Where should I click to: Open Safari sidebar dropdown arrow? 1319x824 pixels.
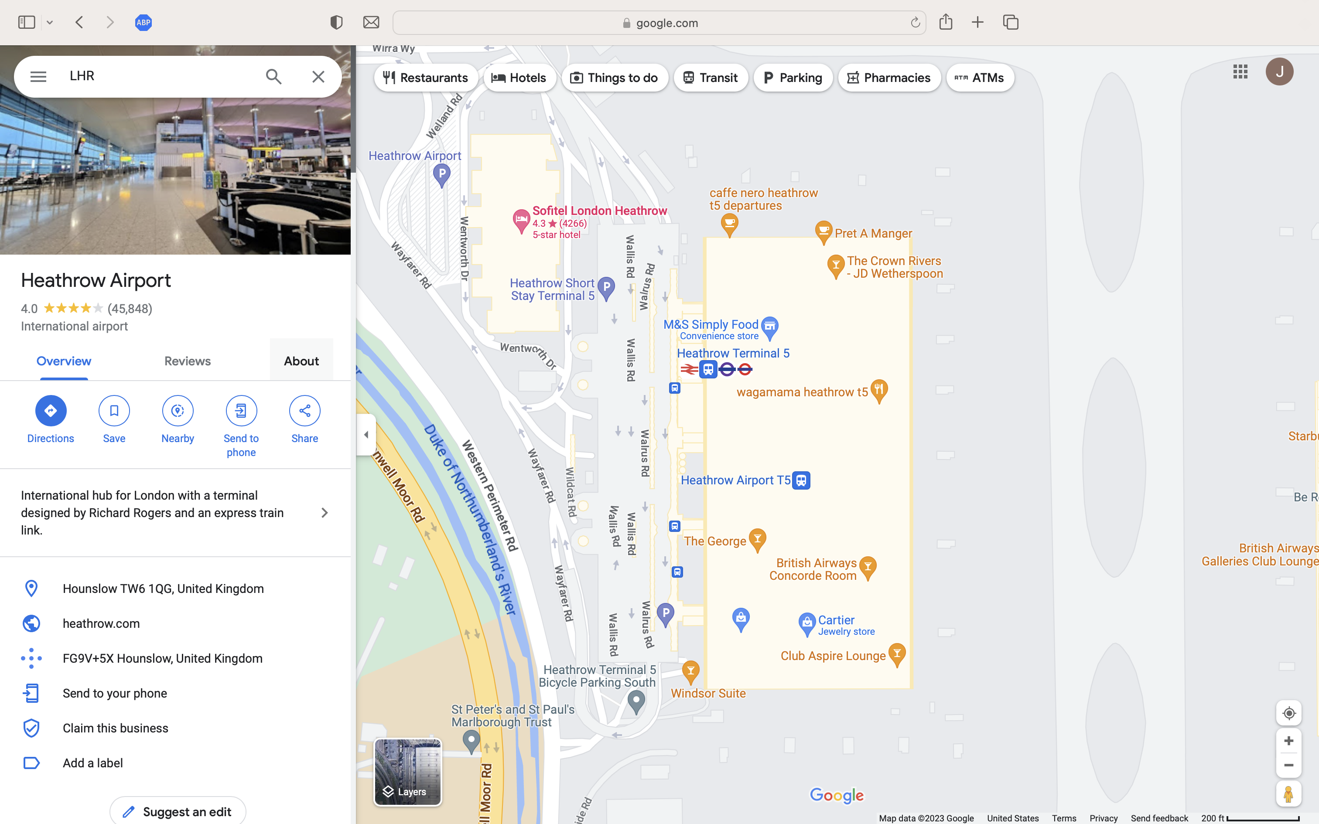pyautogui.click(x=50, y=22)
